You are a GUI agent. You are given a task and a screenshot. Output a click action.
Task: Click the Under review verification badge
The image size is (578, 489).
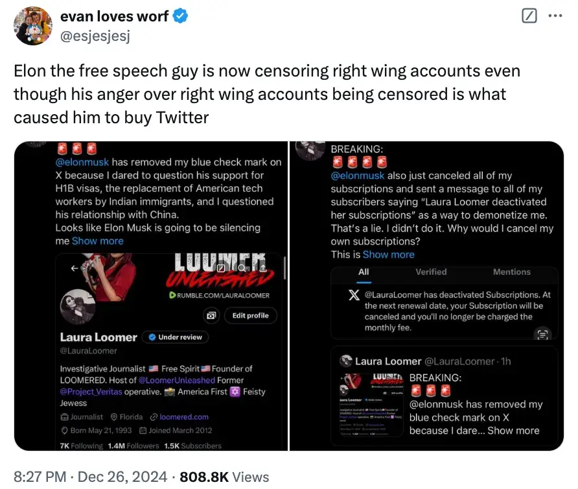tap(174, 337)
